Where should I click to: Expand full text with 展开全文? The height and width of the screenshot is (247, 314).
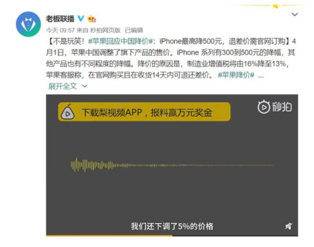coord(63,86)
